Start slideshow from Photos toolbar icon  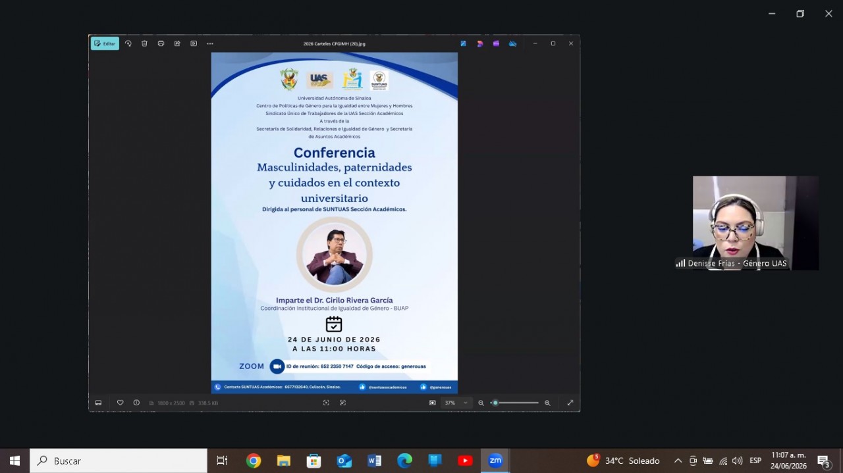(x=194, y=43)
